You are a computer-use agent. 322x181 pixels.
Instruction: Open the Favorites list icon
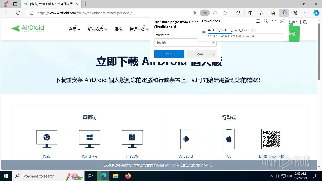pos(262,13)
